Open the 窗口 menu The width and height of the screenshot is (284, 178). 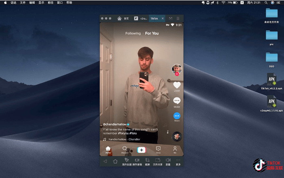coord(60,2)
